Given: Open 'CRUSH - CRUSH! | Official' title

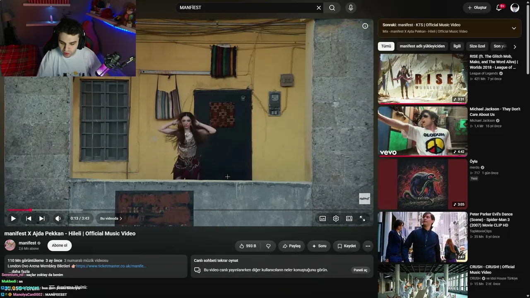Looking at the screenshot, I should (492, 269).
